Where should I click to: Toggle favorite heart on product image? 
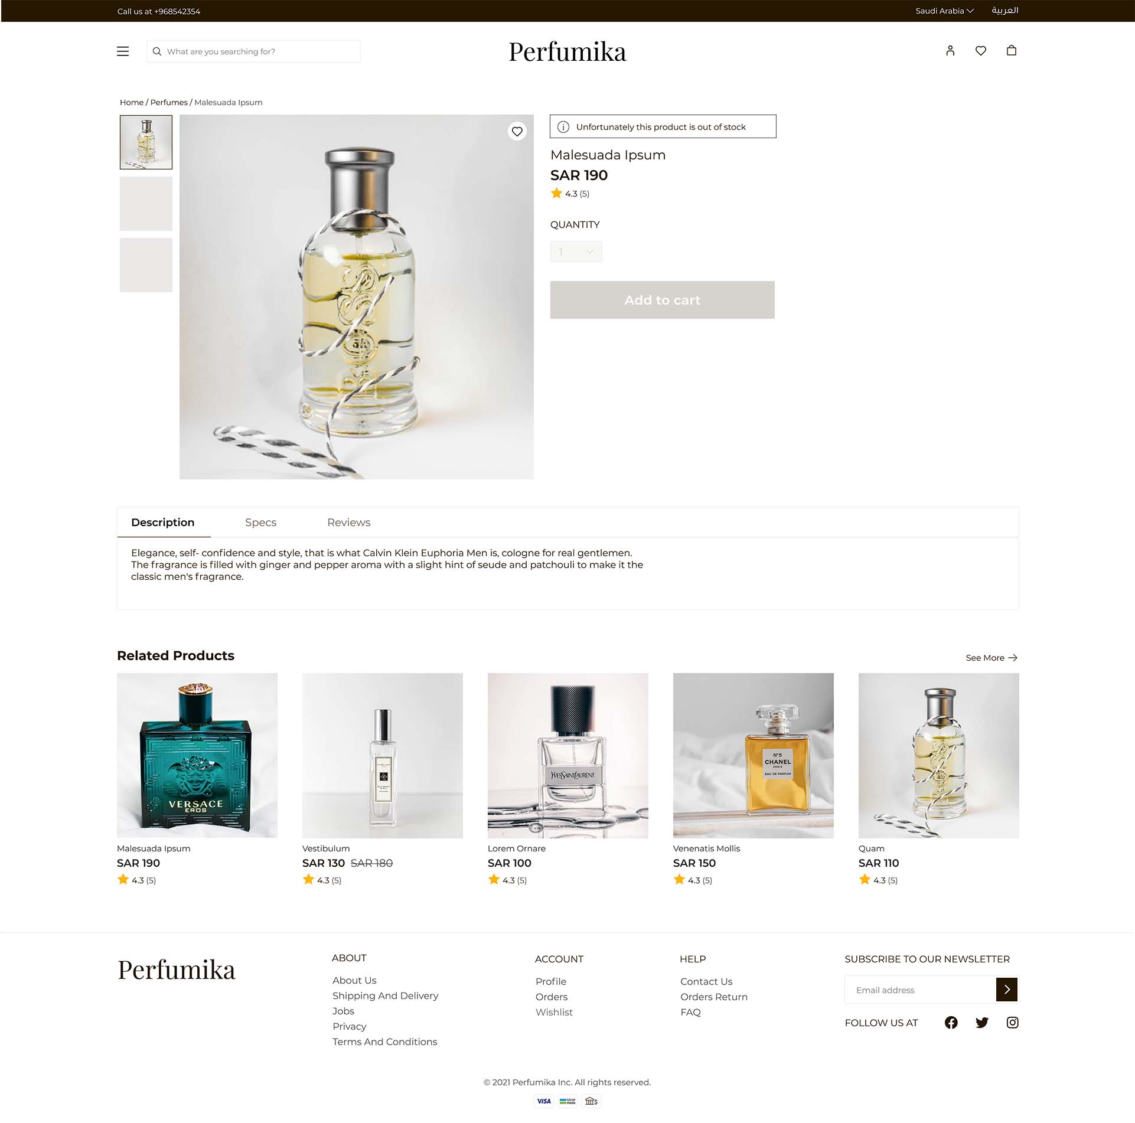click(517, 131)
